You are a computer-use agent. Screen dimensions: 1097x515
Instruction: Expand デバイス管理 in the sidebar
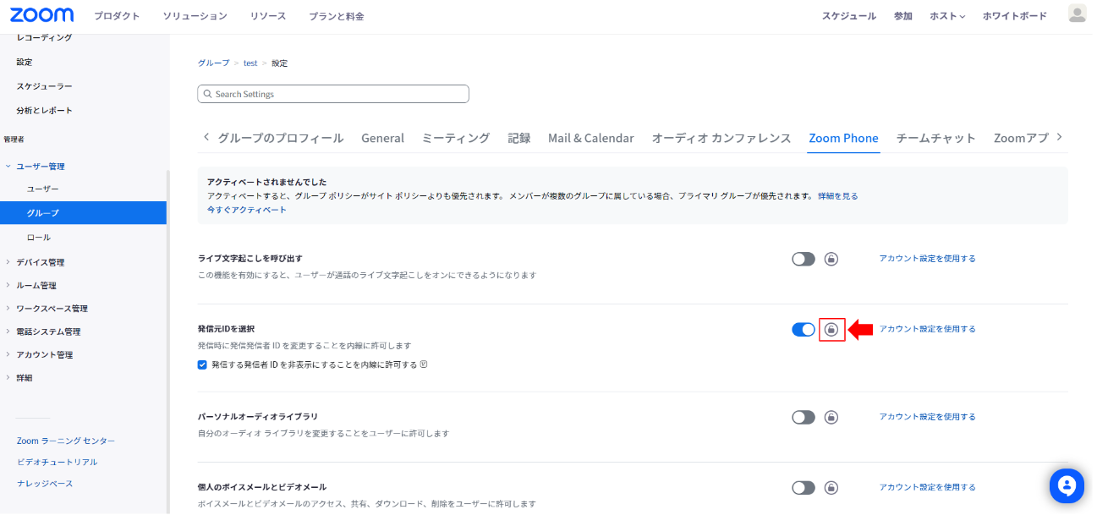point(40,262)
